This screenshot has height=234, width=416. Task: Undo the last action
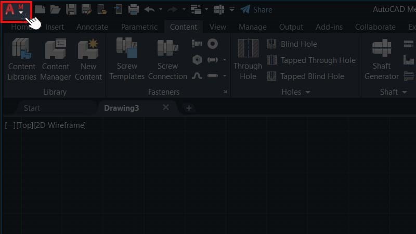tap(150, 10)
